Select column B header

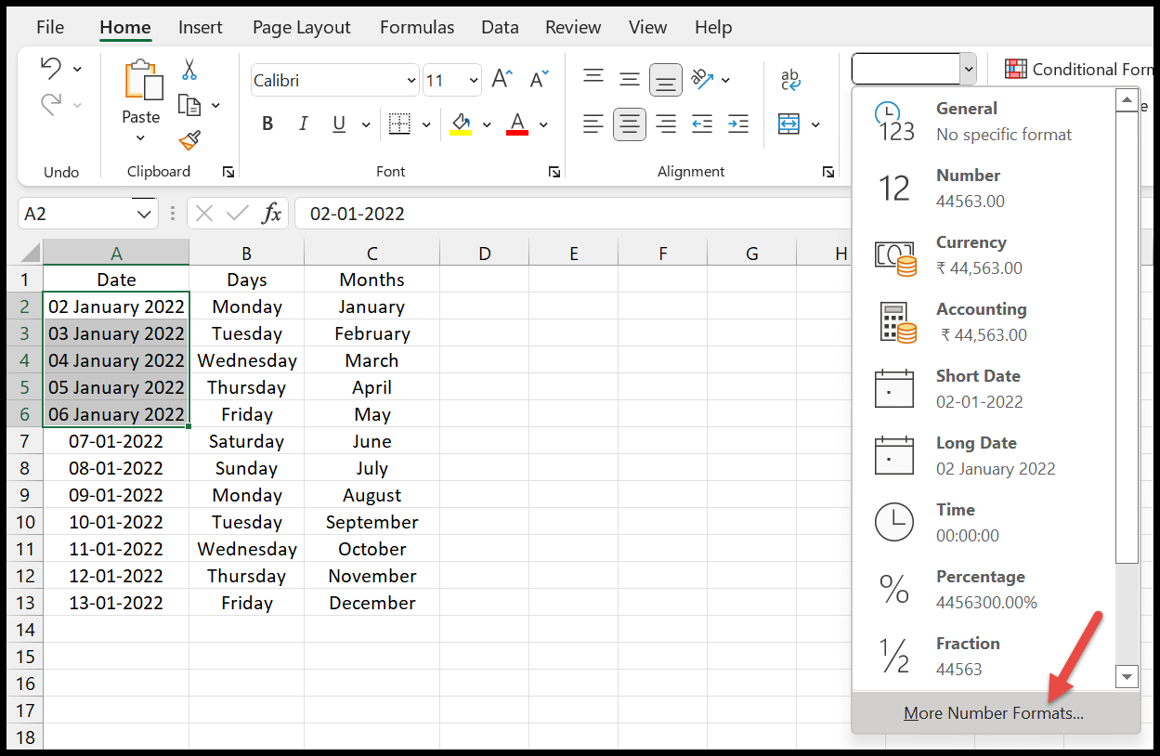[x=246, y=253]
